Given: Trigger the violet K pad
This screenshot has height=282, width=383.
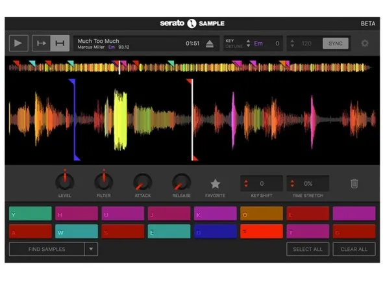Looking at the screenshot, I should (215, 214).
